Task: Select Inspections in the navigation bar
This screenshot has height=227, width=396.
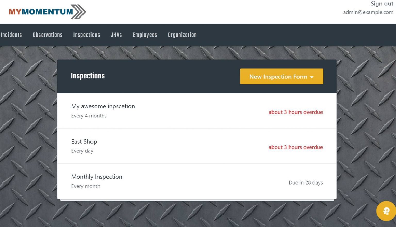Action: (x=86, y=35)
